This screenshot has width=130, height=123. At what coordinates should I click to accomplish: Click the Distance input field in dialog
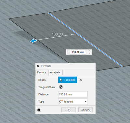tap(73, 94)
